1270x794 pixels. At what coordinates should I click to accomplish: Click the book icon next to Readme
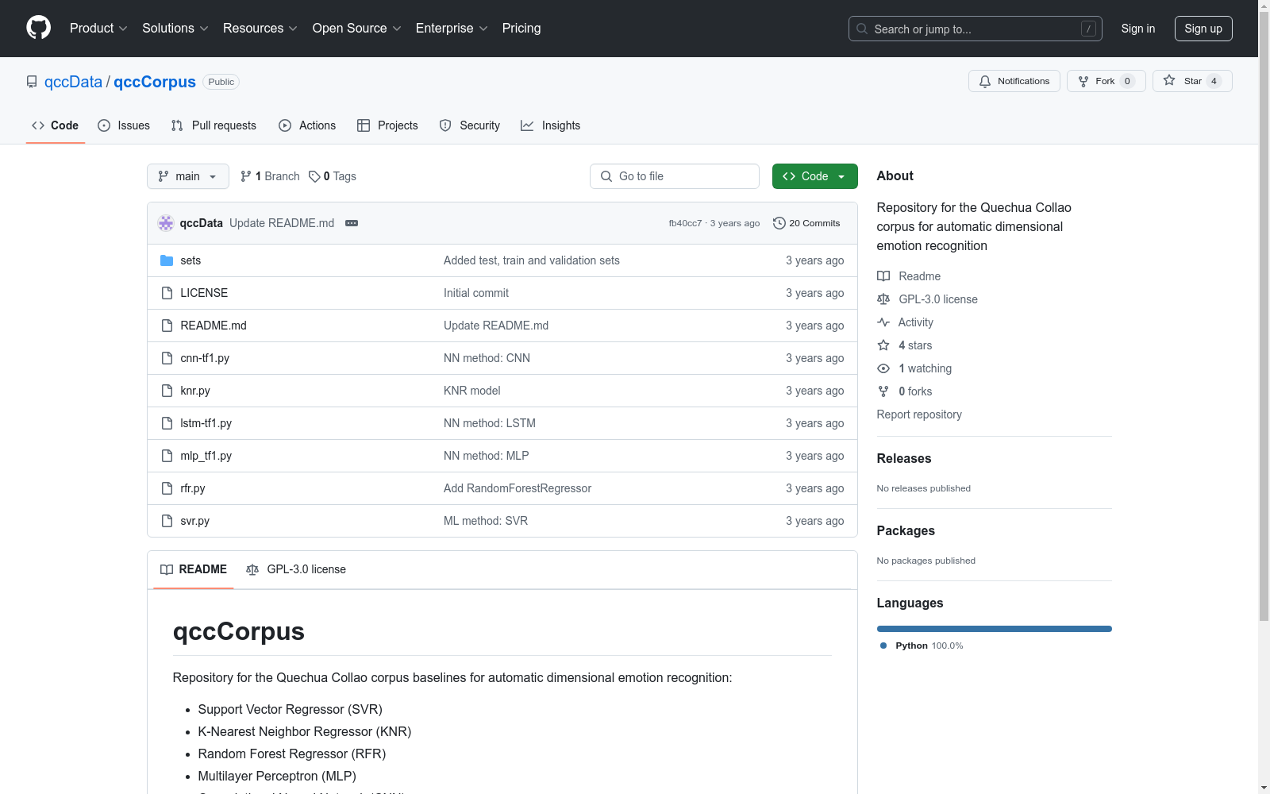click(883, 276)
